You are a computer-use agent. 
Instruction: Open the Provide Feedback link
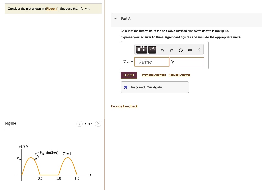124,106
